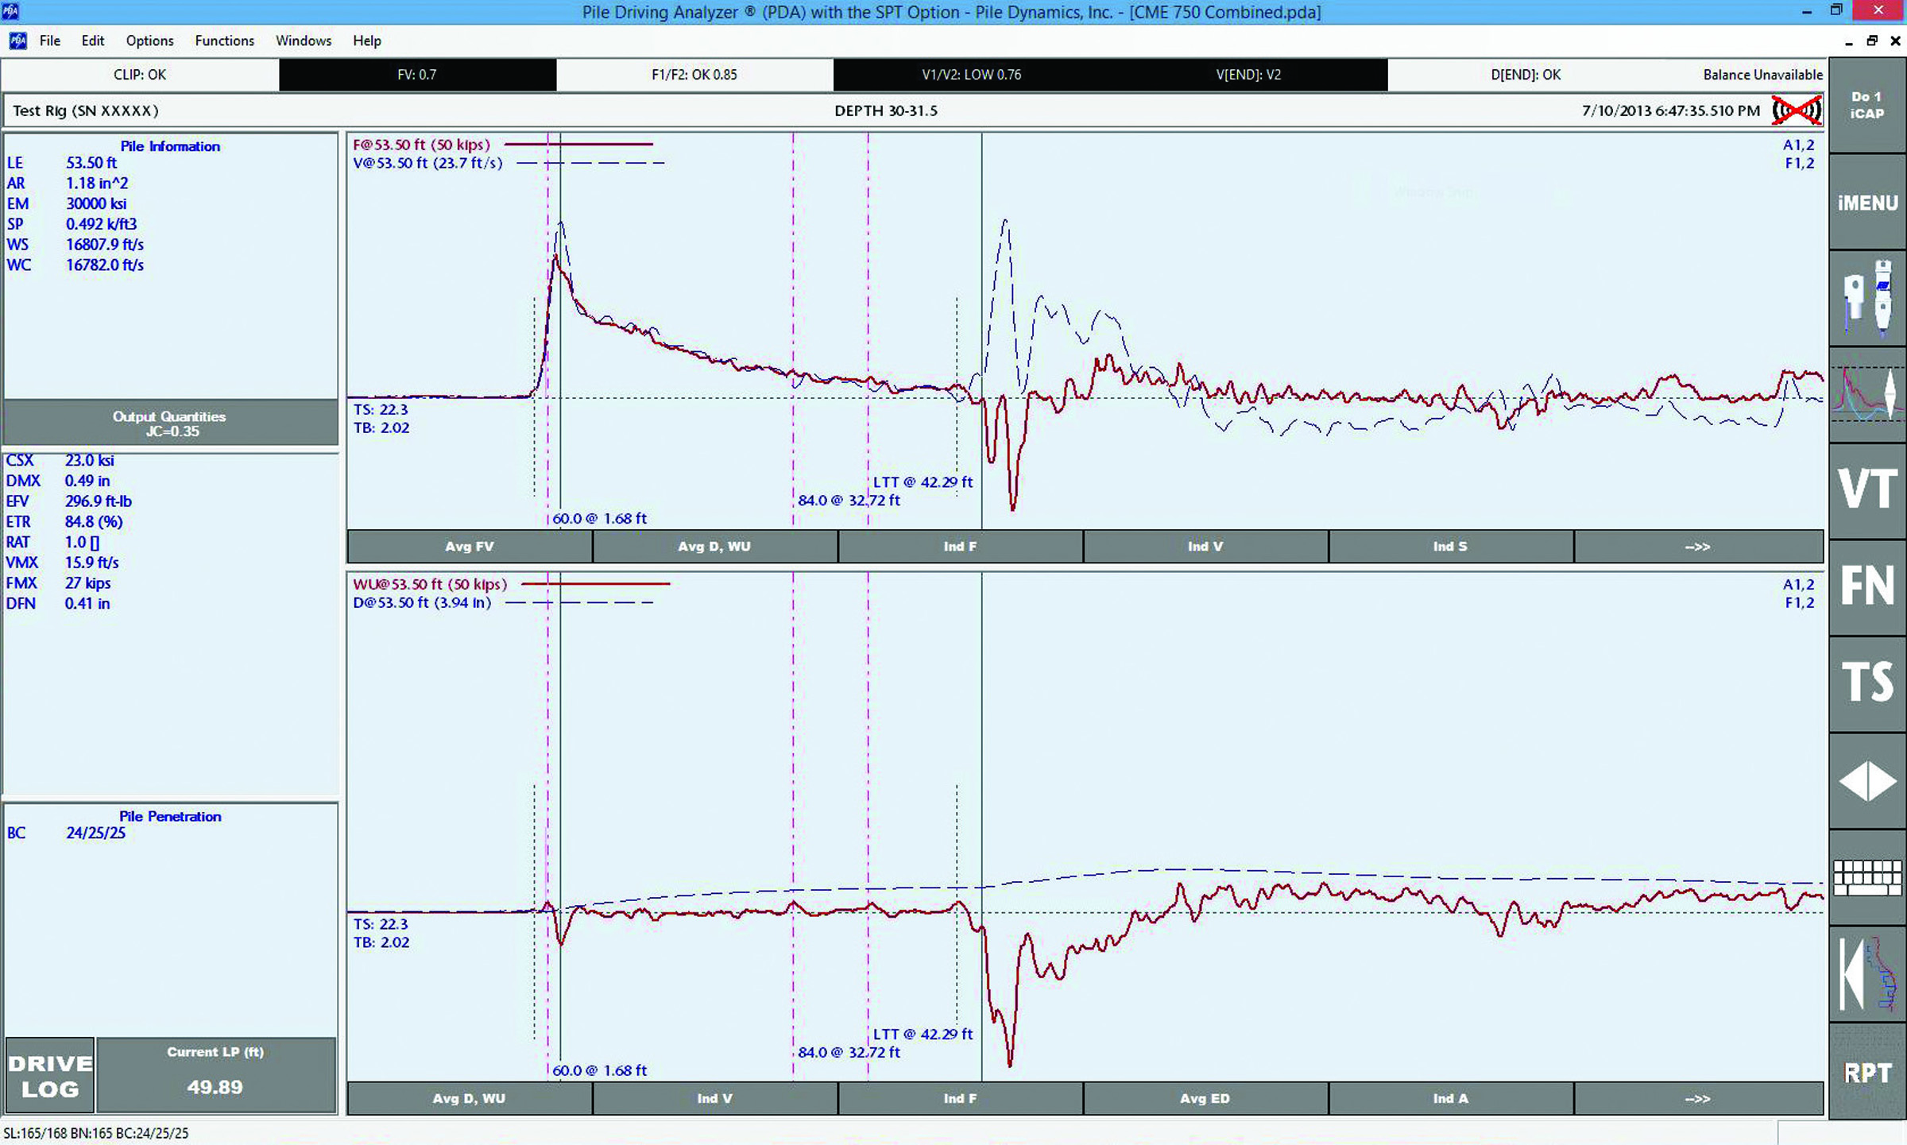Screen dimensions: 1907x1145
Task: Click the Windows menu item
Action: coord(304,40)
